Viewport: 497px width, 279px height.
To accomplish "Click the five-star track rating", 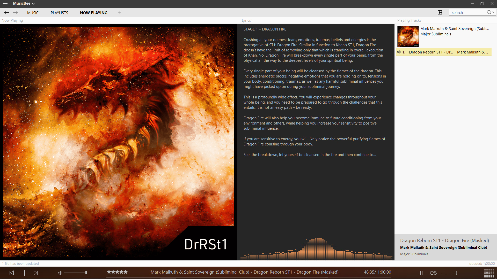I will [117, 272].
